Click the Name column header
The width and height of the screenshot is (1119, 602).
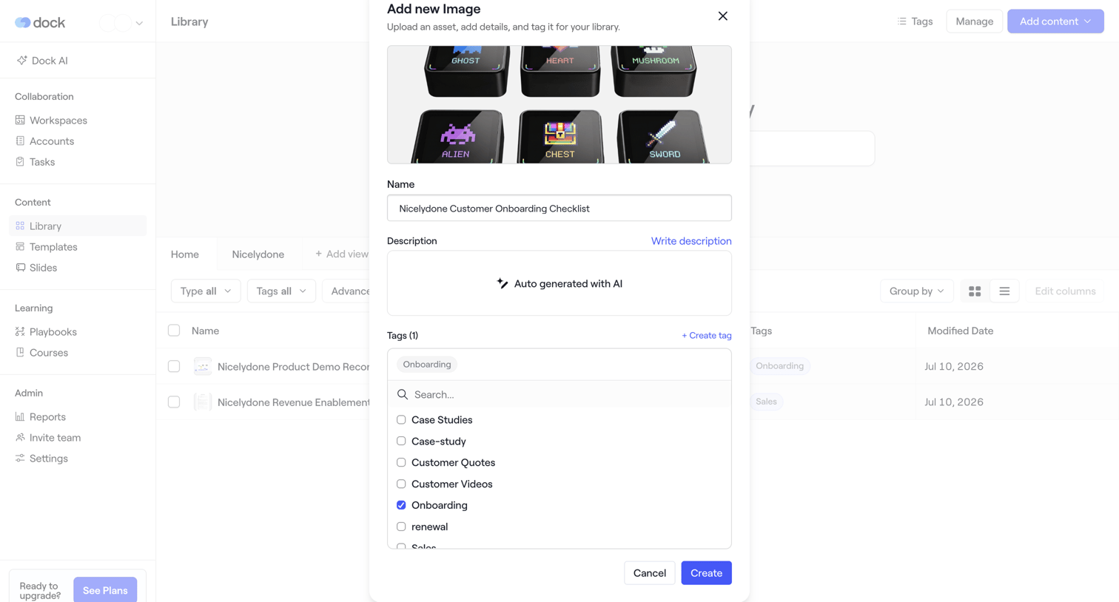pyautogui.click(x=205, y=331)
